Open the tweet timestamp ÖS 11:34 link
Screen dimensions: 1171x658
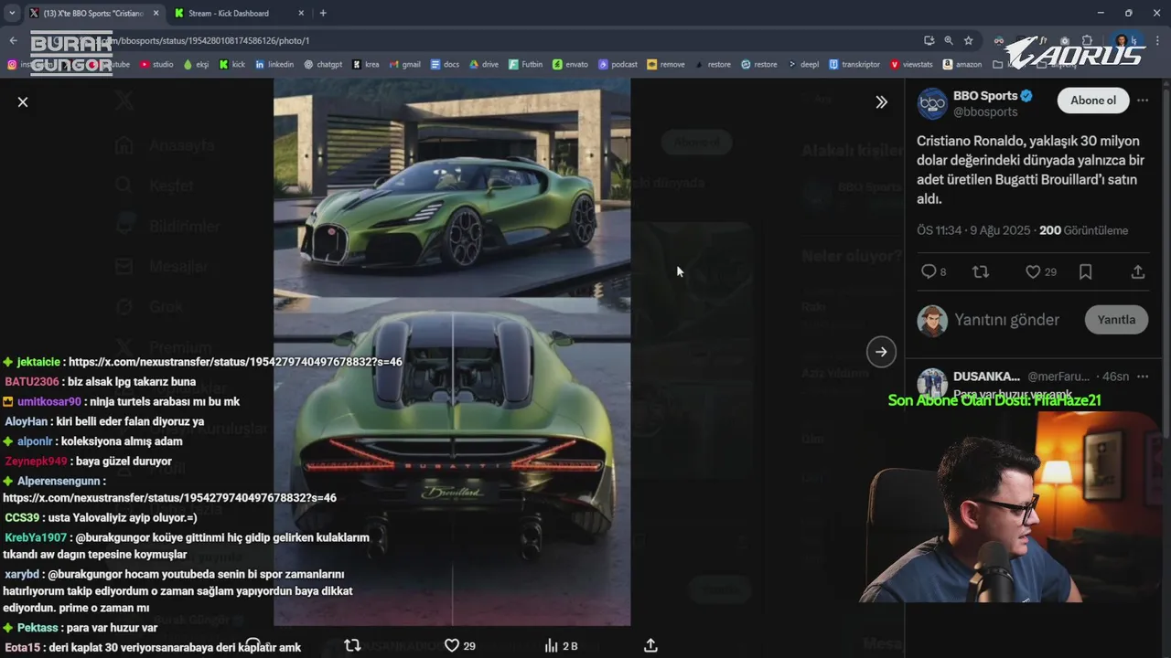tap(973, 230)
